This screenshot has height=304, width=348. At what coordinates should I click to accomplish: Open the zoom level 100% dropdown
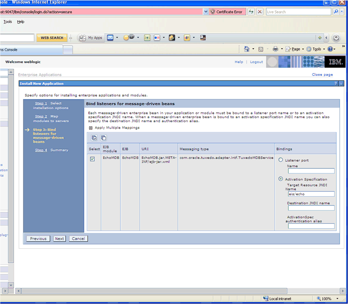coord(337,299)
